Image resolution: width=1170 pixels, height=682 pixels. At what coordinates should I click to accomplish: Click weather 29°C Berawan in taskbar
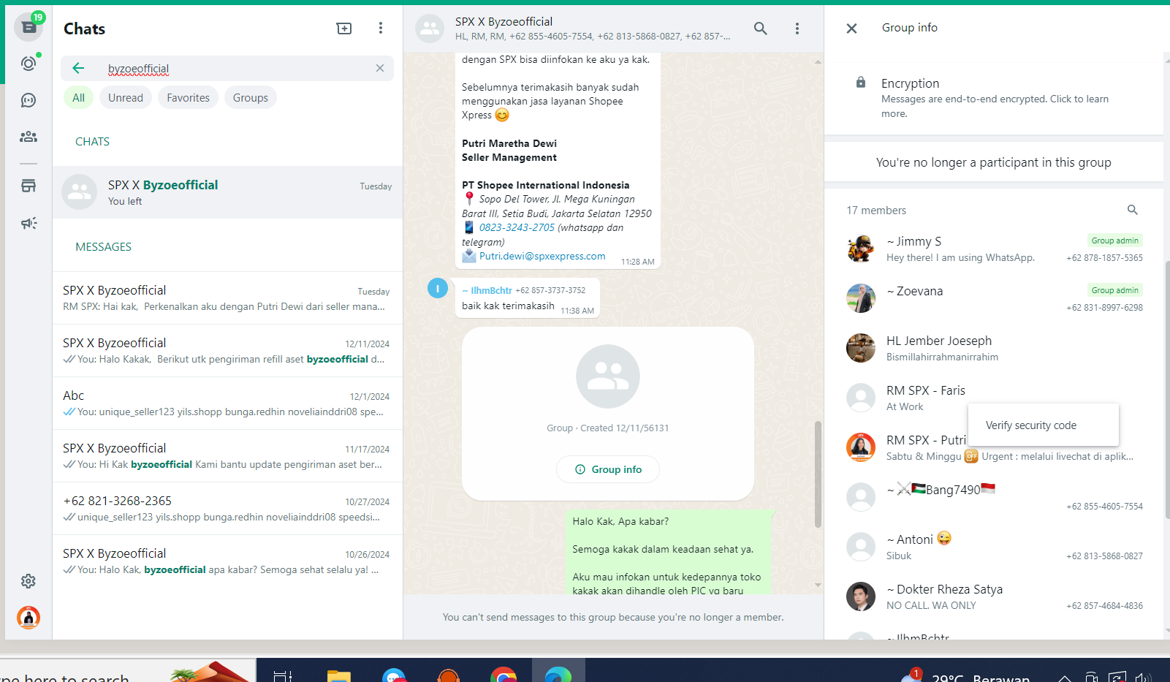pyautogui.click(x=966, y=675)
